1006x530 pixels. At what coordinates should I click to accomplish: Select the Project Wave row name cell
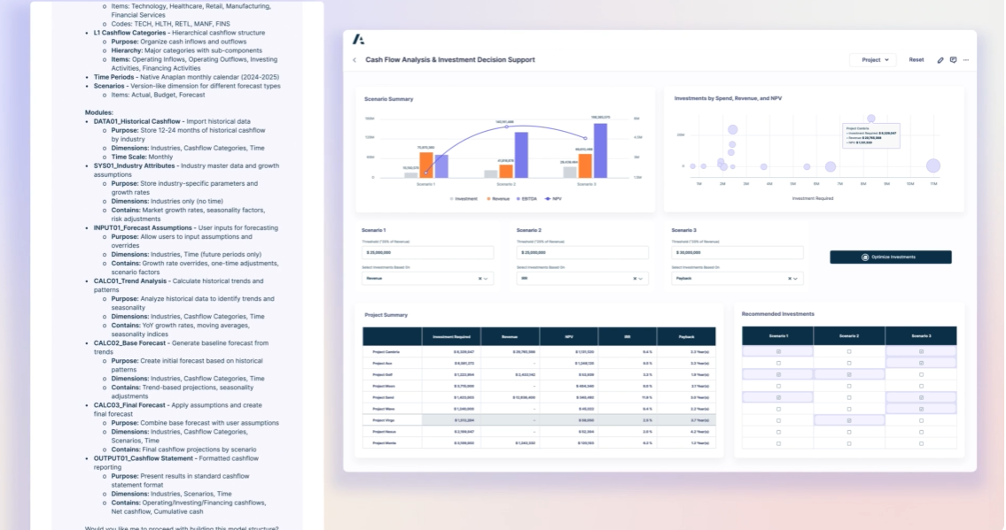click(392, 409)
